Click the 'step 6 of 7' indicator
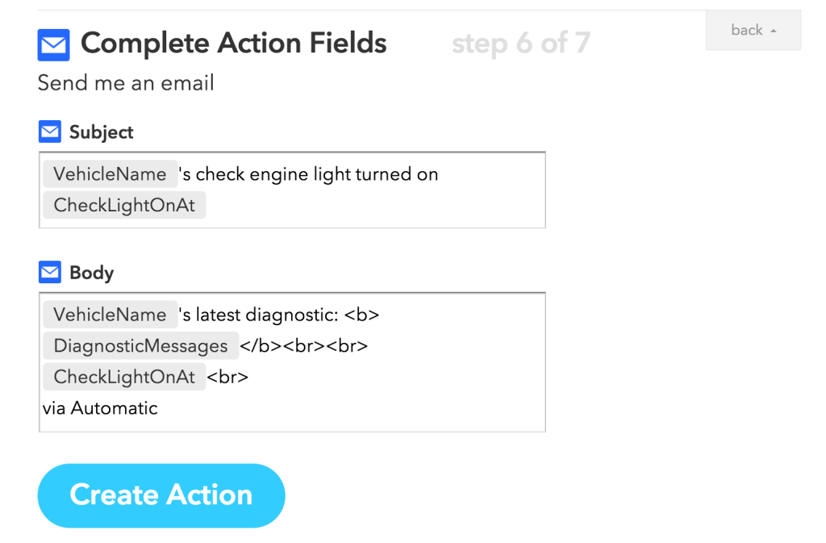Image resolution: width=826 pixels, height=543 pixels. click(520, 44)
